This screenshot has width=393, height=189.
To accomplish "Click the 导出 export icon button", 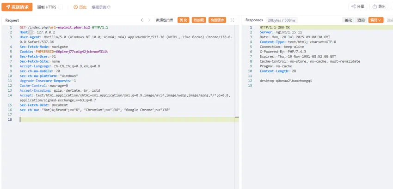I will coord(379,7).
